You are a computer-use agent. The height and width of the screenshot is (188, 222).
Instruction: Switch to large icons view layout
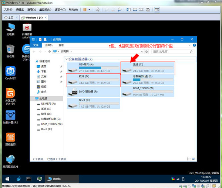pyautogui.click(x=194, y=159)
